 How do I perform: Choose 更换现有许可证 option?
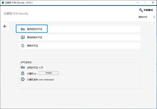click(80, 37)
